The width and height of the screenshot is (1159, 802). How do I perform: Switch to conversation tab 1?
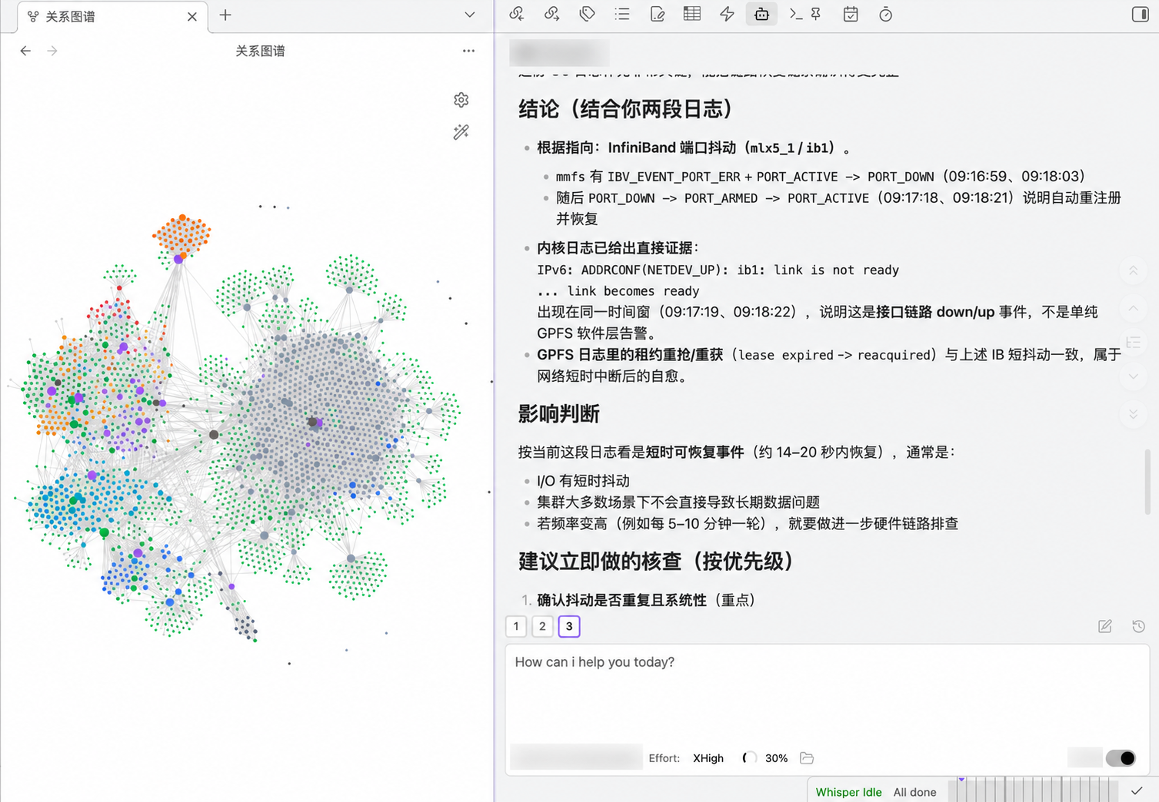(516, 626)
